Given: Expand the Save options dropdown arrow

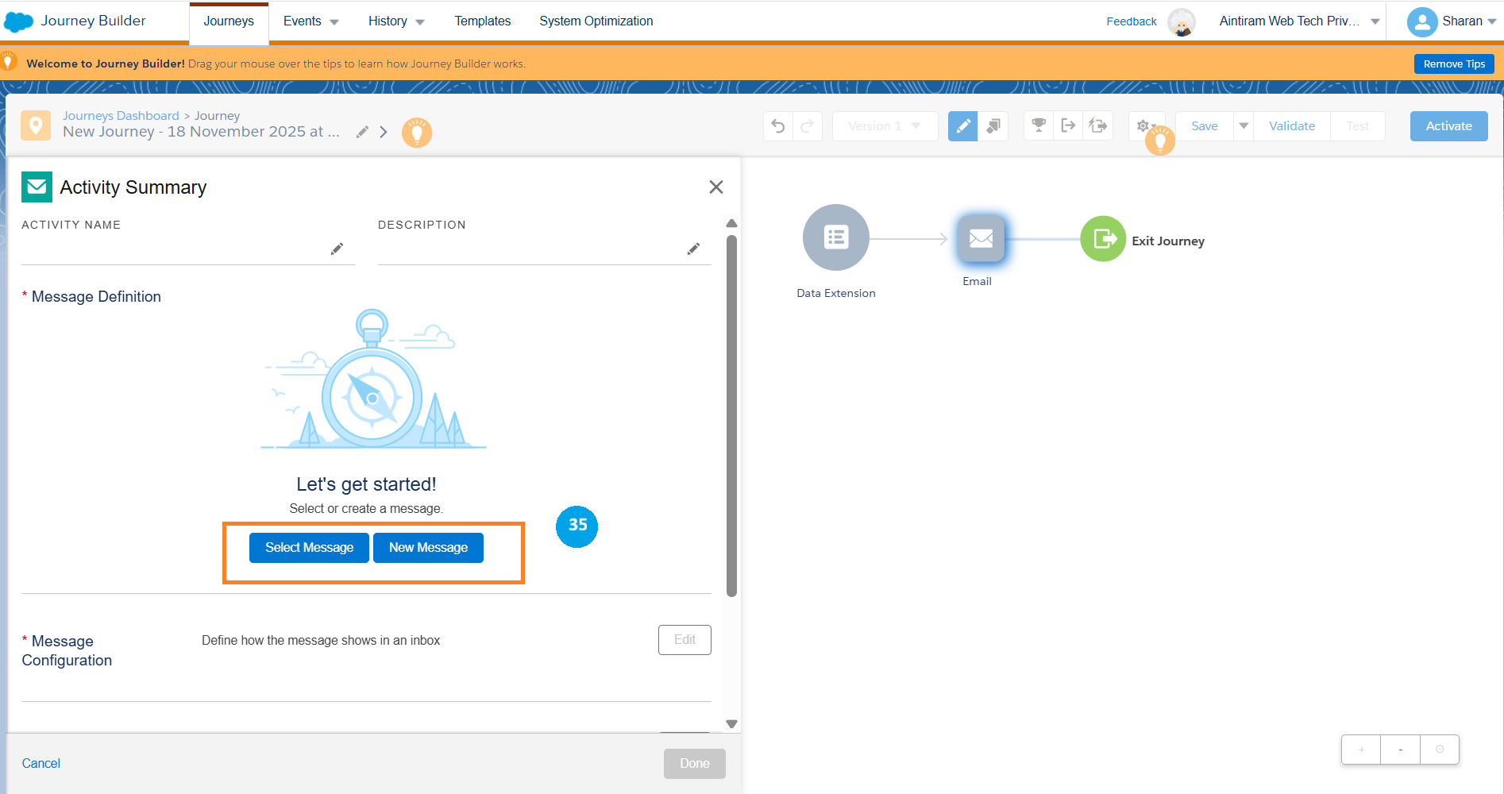Looking at the screenshot, I should 1244,126.
